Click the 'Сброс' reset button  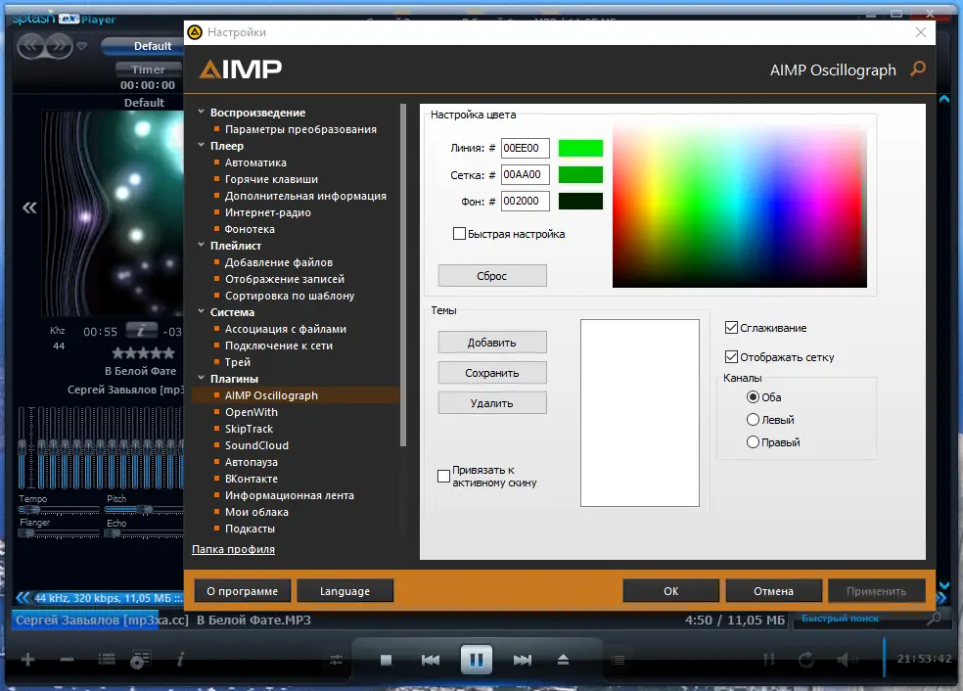[492, 276]
